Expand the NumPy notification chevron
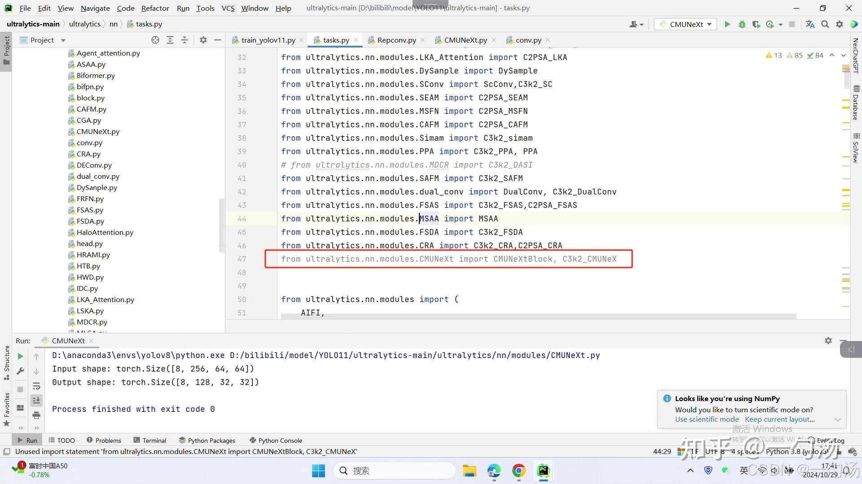The image size is (862, 484). (x=837, y=420)
